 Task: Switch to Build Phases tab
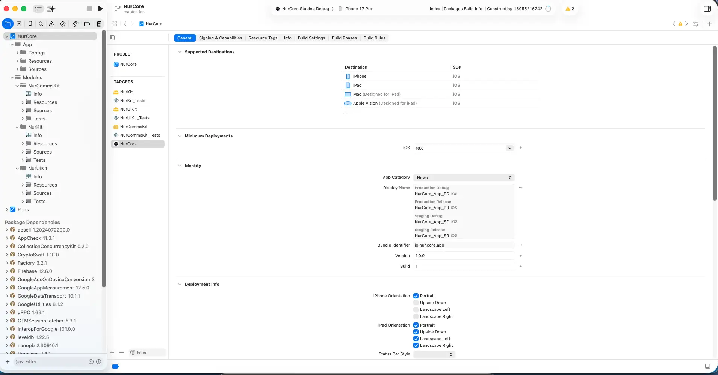[x=344, y=38]
